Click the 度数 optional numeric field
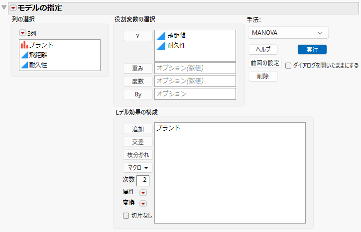This screenshot has width=361, height=232. click(x=195, y=81)
